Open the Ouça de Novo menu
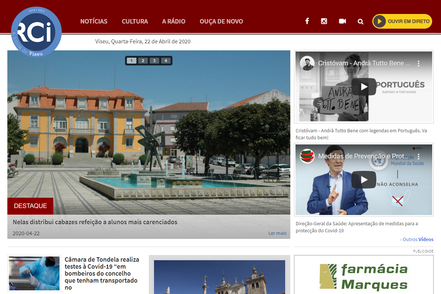Image resolution: width=441 pixels, height=294 pixels. coord(221,21)
